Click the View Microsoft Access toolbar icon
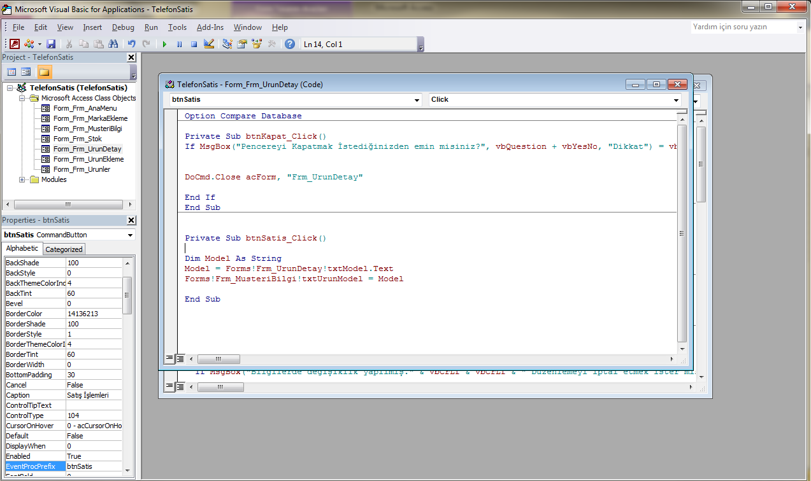This screenshot has width=811, height=481. click(14, 44)
